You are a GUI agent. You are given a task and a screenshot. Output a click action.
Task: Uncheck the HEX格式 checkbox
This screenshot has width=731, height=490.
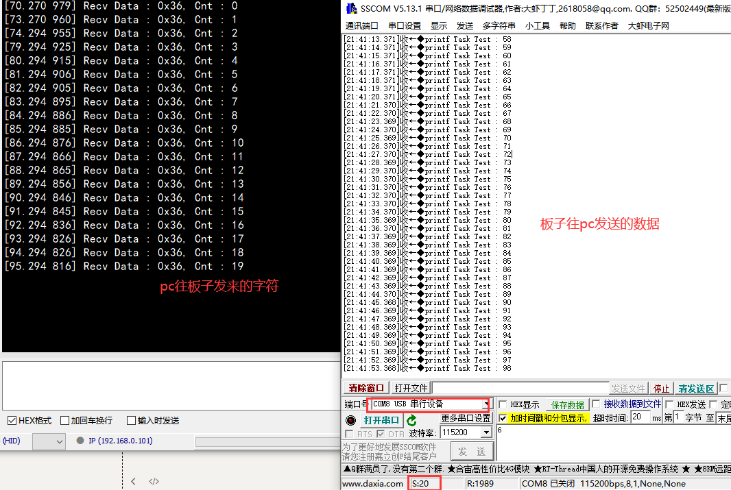click(12, 421)
